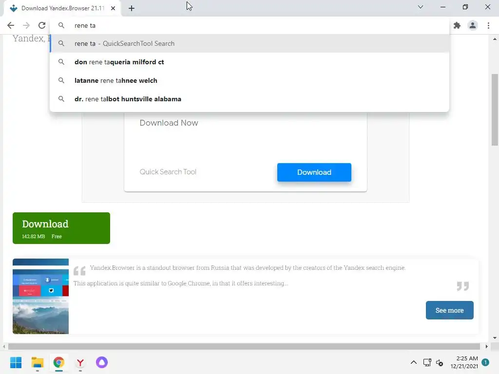Choose suggestion 'don rene taqueria milford ct'

pyautogui.click(x=249, y=62)
